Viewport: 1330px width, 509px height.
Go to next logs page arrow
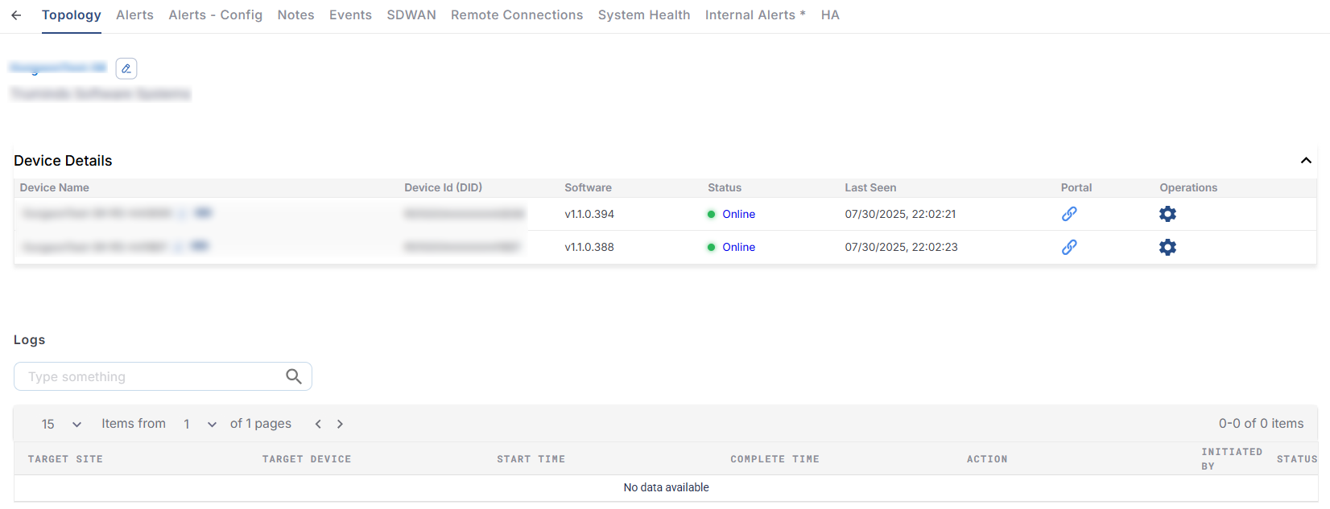coord(340,424)
